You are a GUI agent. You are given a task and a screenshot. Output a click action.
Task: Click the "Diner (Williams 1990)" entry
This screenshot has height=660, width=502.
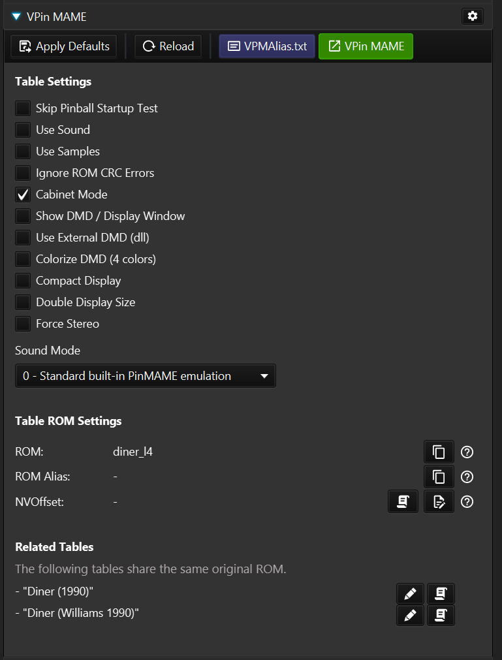[x=77, y=613]
